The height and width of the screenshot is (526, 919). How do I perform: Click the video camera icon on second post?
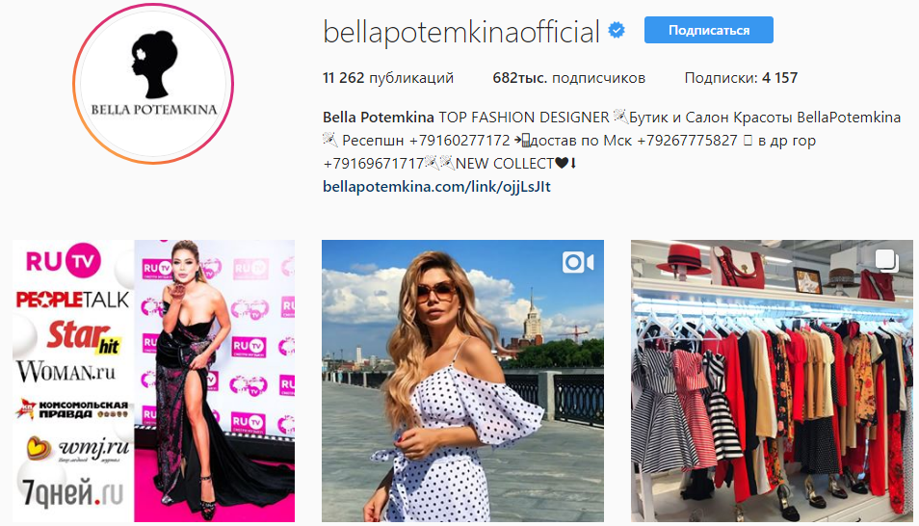pyautogui.click(x=578, y=262)
